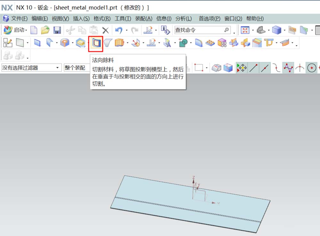Click the gray convert-to-sheet-metal plate icon

[20, 43]
